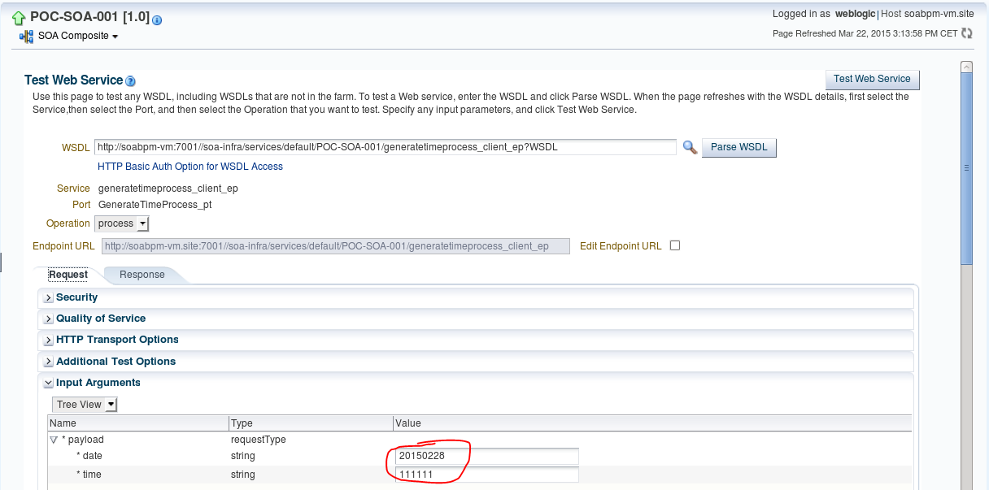Switch to the Request tab

pos(68,275)
